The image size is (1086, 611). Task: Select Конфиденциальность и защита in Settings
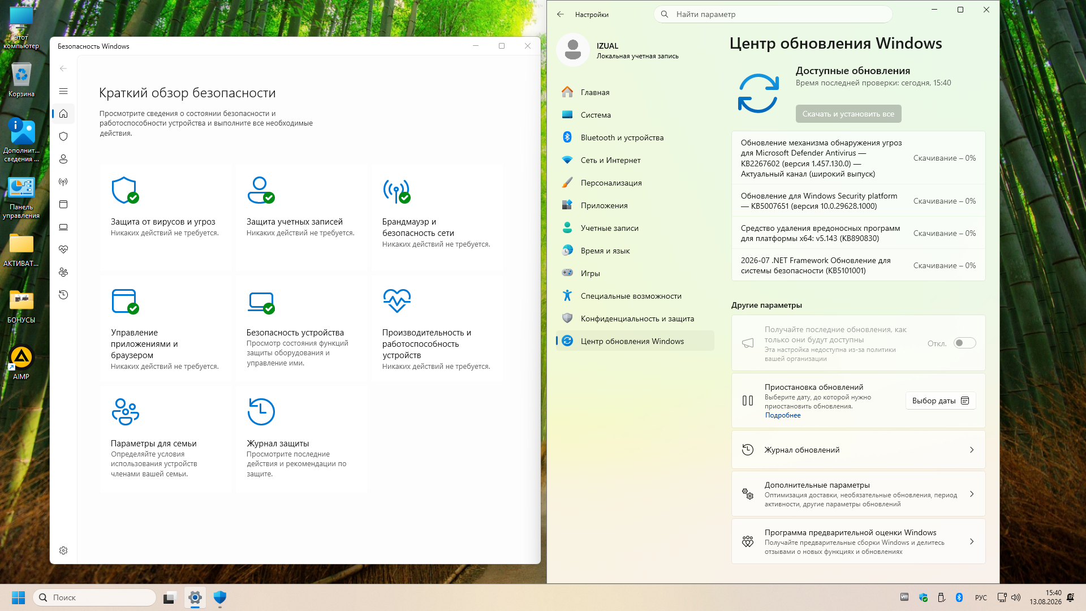[x=635, y=319]
